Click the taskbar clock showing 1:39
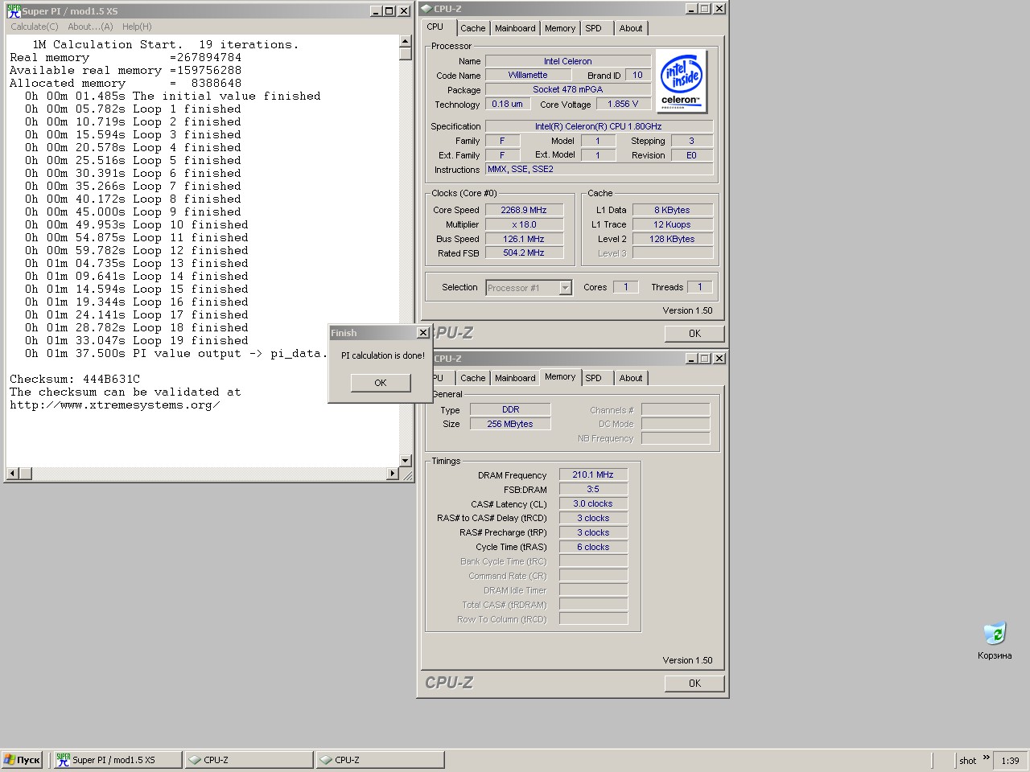 coord(1011,761)
